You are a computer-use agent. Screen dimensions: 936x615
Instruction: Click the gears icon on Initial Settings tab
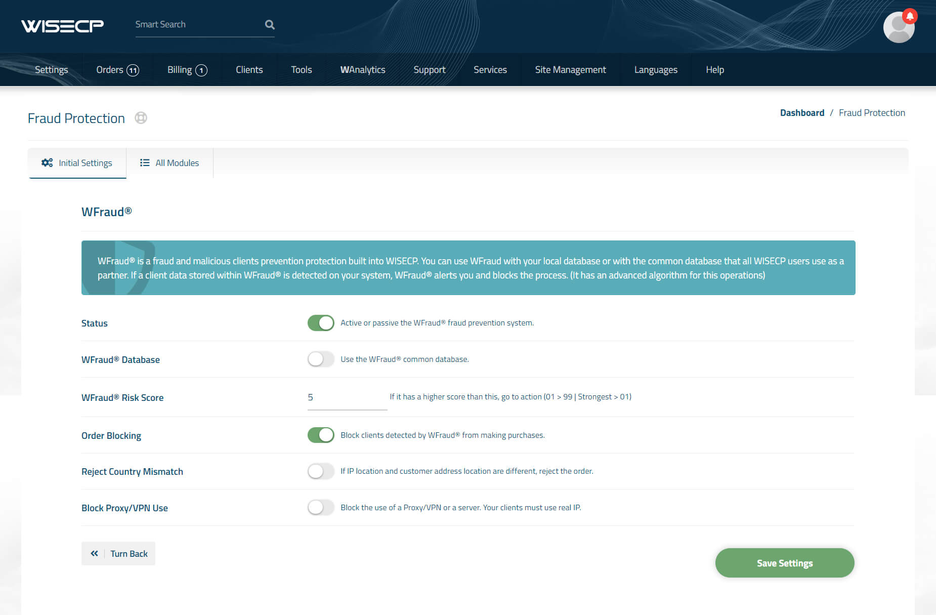47,162
